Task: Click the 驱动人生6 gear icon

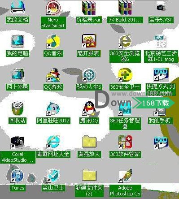Action: 89,75
